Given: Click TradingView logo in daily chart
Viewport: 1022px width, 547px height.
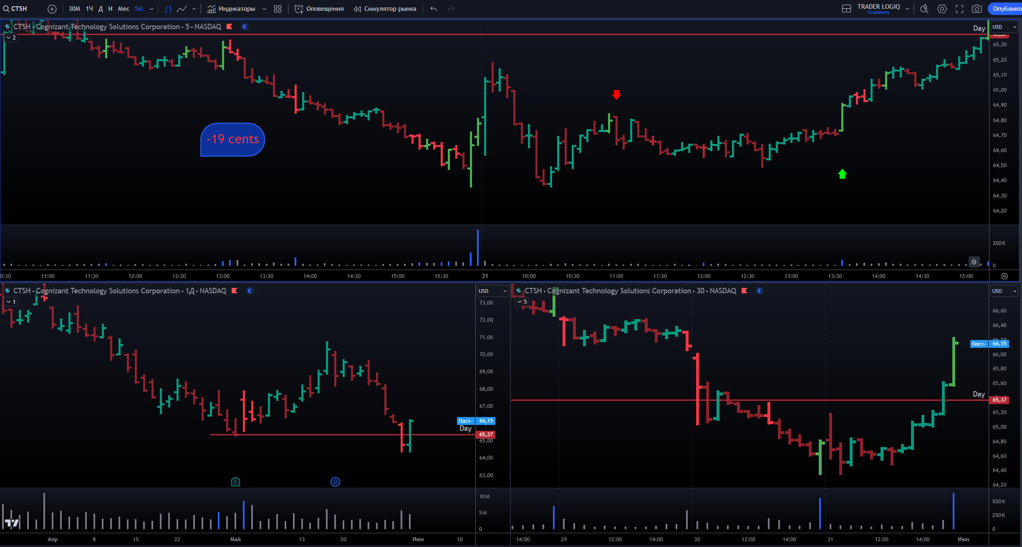Looking at the screenshot, I should click(12, 522).
